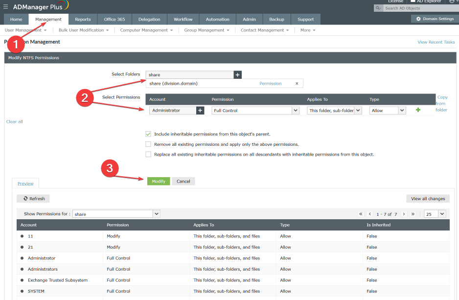Click the Administrator account input field
Image resolution: width=459 pixels, height=300 pixels.
173,111
